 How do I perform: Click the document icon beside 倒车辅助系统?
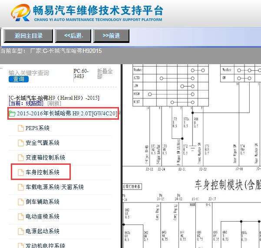point(21,202)
